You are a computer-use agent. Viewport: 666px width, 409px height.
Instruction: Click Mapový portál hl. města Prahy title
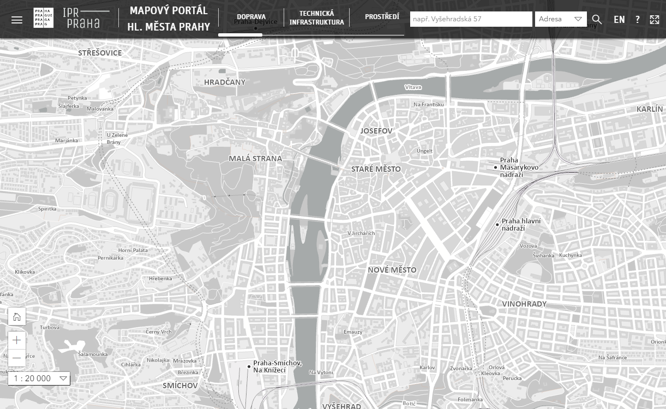pos(169,19)
